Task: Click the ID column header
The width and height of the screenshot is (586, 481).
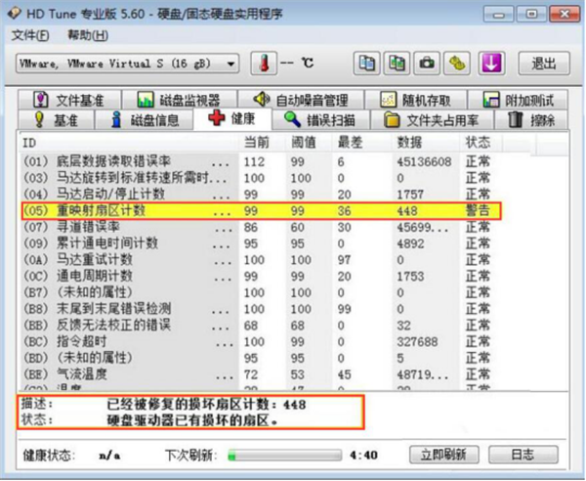Action: click(129, 143)
